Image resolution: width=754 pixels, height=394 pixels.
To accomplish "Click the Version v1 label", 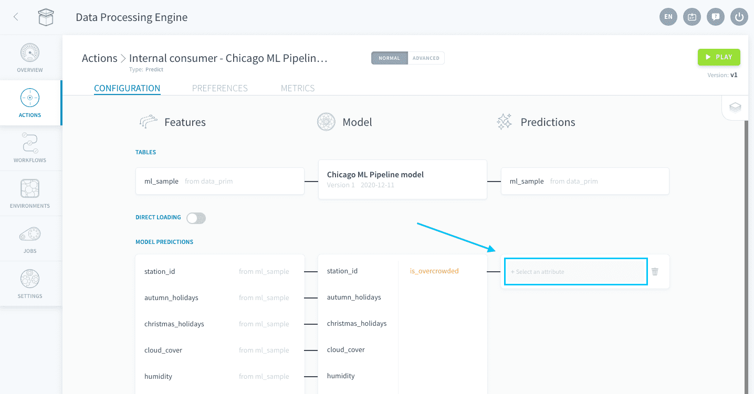I will (x=722, y=75).
